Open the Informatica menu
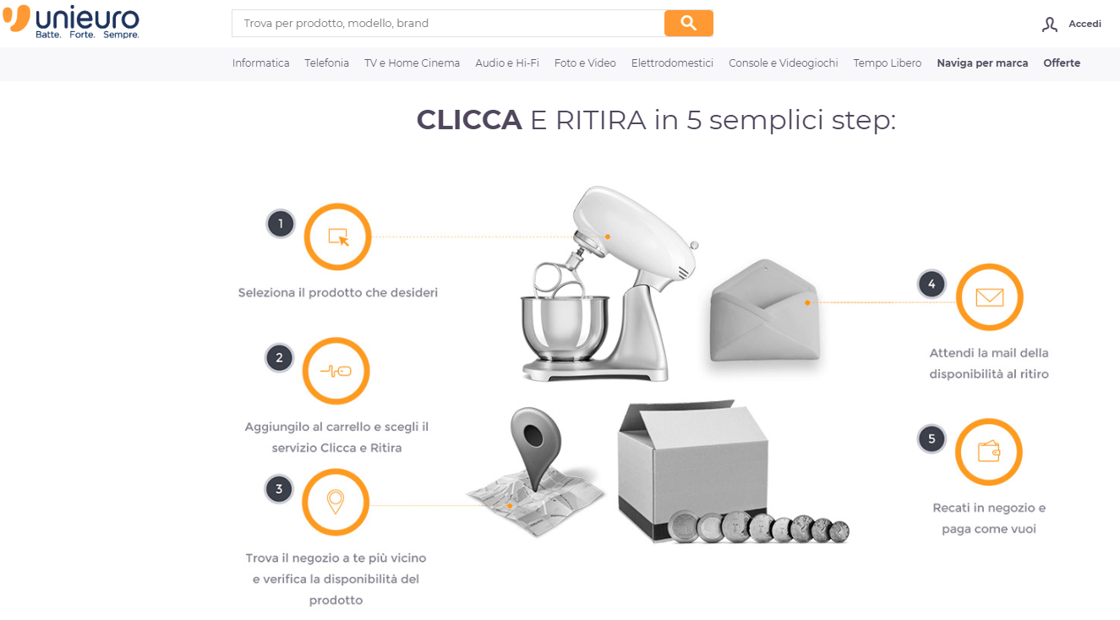Screen dimensions: 1120x620 pyautogui.click(x=261, y=63)
